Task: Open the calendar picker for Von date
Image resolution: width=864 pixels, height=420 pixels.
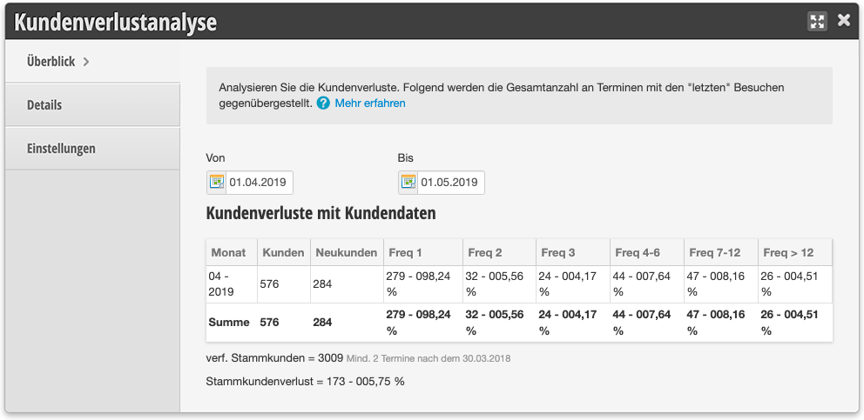Action: (217, 183)
